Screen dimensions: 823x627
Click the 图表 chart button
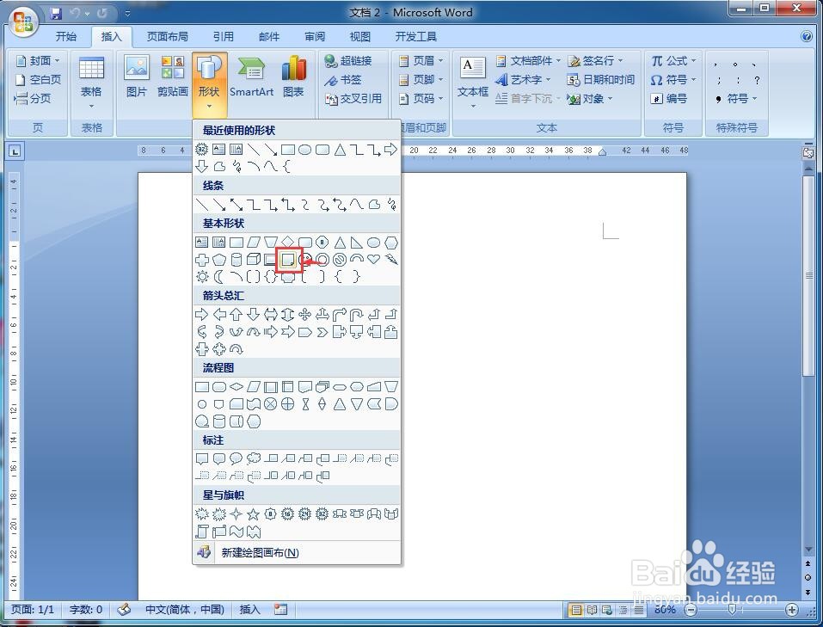tap(293, 77)
